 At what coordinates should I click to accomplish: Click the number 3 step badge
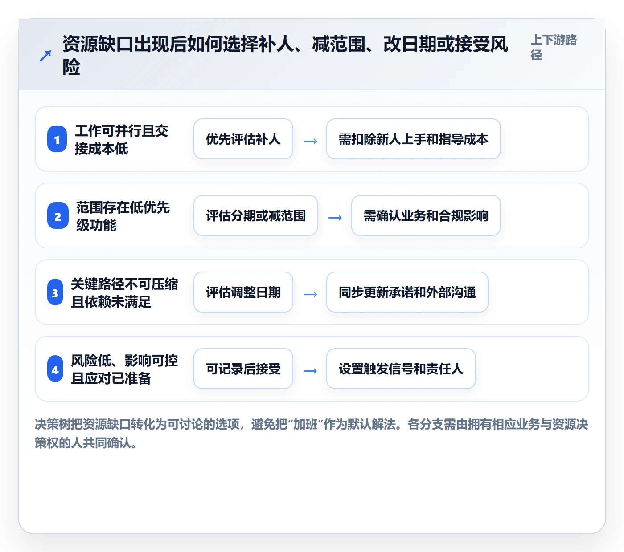click(x=55, y=292)
